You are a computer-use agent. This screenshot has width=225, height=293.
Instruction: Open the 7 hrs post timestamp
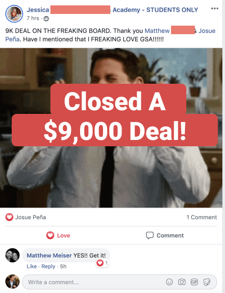[x=33, y=18]
